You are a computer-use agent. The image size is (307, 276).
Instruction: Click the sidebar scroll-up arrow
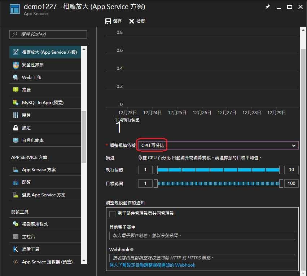pos(84,49)
